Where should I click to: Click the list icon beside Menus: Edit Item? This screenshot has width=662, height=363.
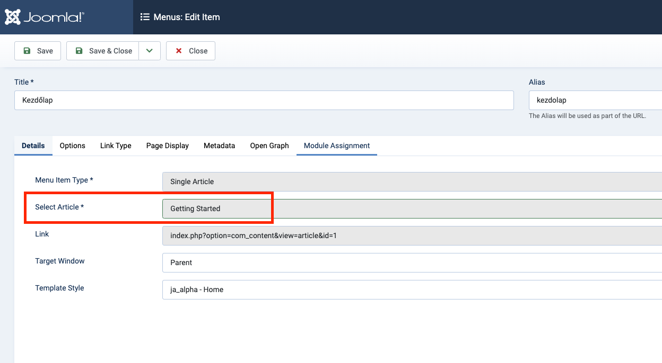145,17
